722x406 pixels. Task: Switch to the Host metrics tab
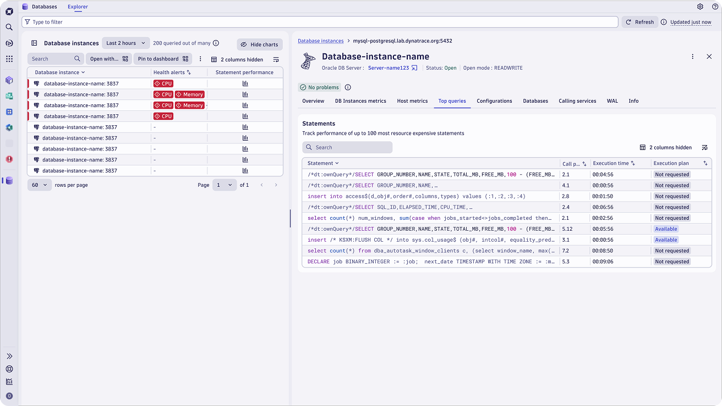click(x=412, y=101)
